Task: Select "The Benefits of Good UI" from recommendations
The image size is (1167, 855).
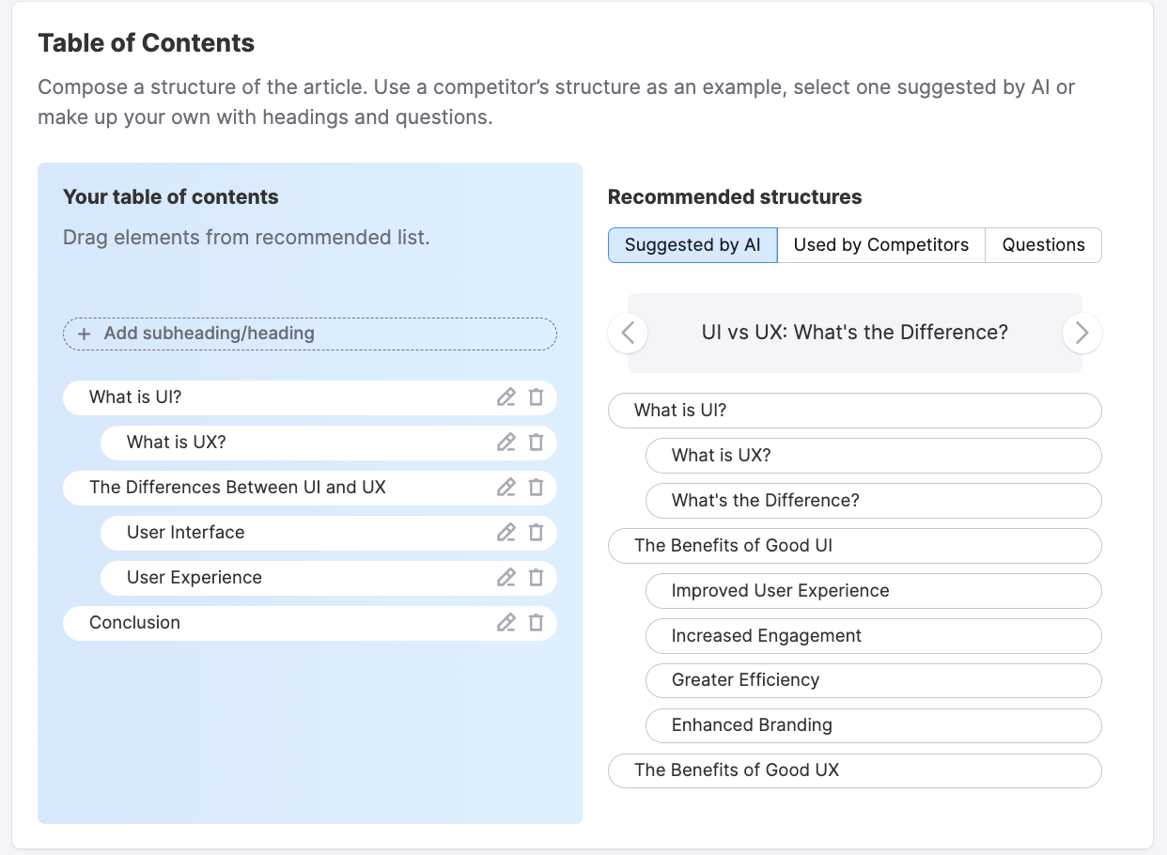Action: (x=854, y=545)
